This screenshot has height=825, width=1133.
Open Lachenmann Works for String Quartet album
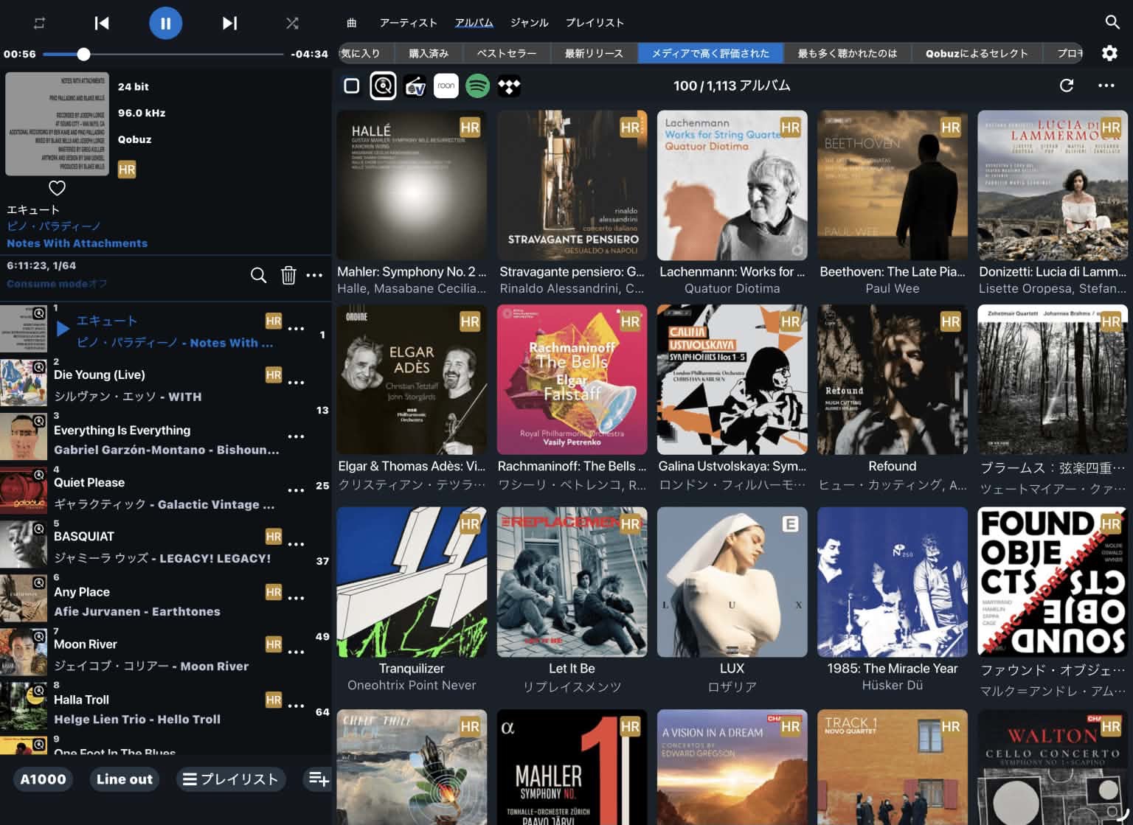coord(732,185)
